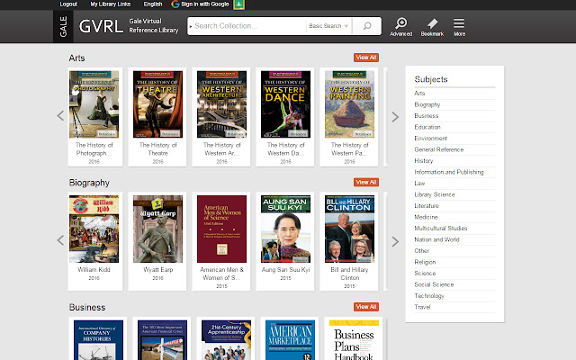The width and height of the screenshot is (576, 360).
Task: Click the Google Drive icon in top bar
Action: [238, 4]
